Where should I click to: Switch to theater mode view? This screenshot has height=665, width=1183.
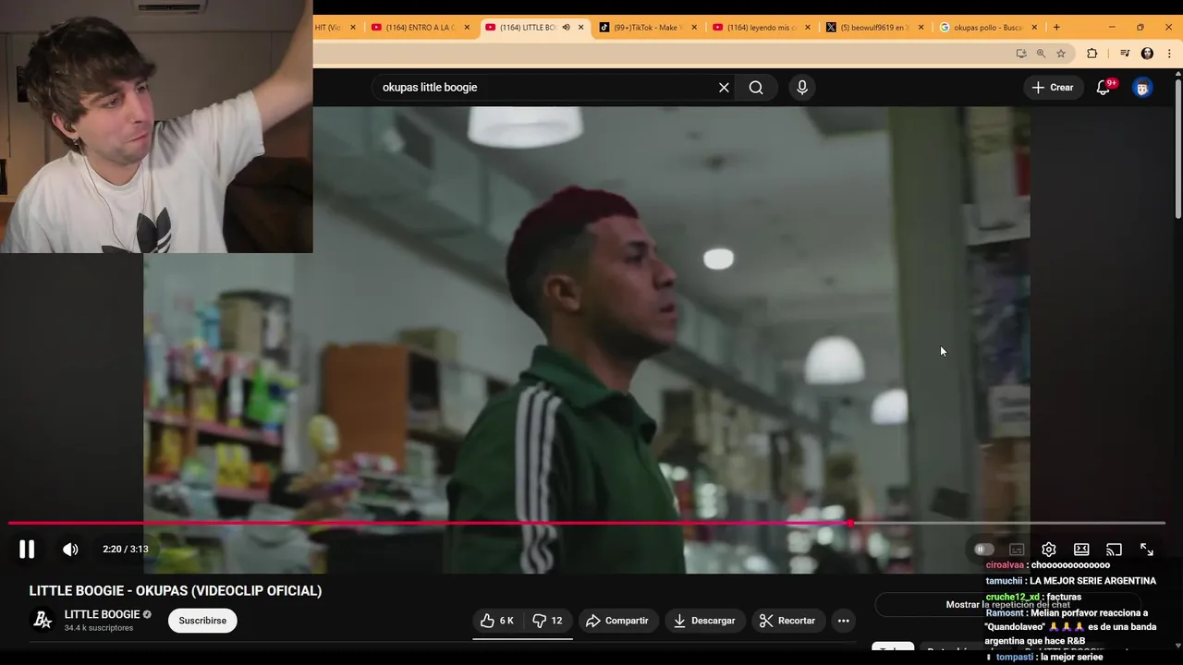1081,550
